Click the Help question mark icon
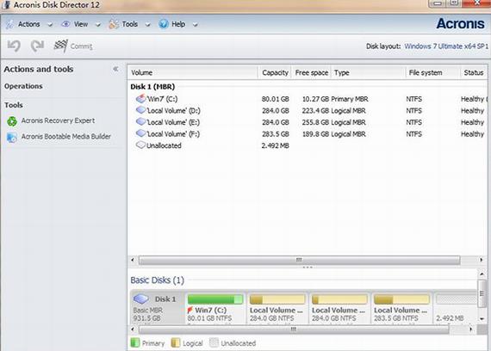 click(x=164, y=24)
